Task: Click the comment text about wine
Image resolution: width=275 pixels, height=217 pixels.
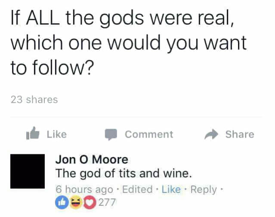Action: click(124, 174)
